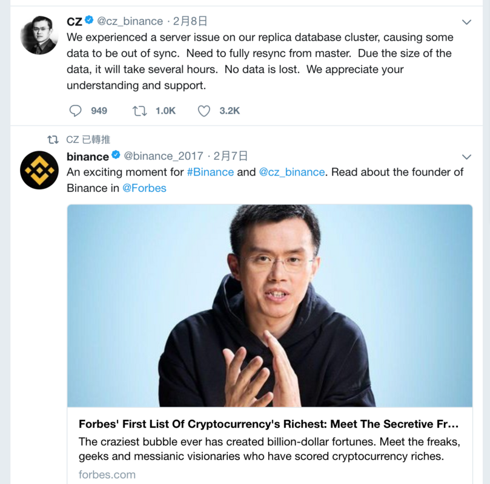Click the verified badge next to CZ
Viewport: 490px width, 484px height.
89,20
